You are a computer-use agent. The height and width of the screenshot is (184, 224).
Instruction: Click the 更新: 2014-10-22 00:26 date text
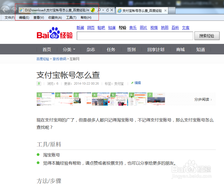pos(81,84)
